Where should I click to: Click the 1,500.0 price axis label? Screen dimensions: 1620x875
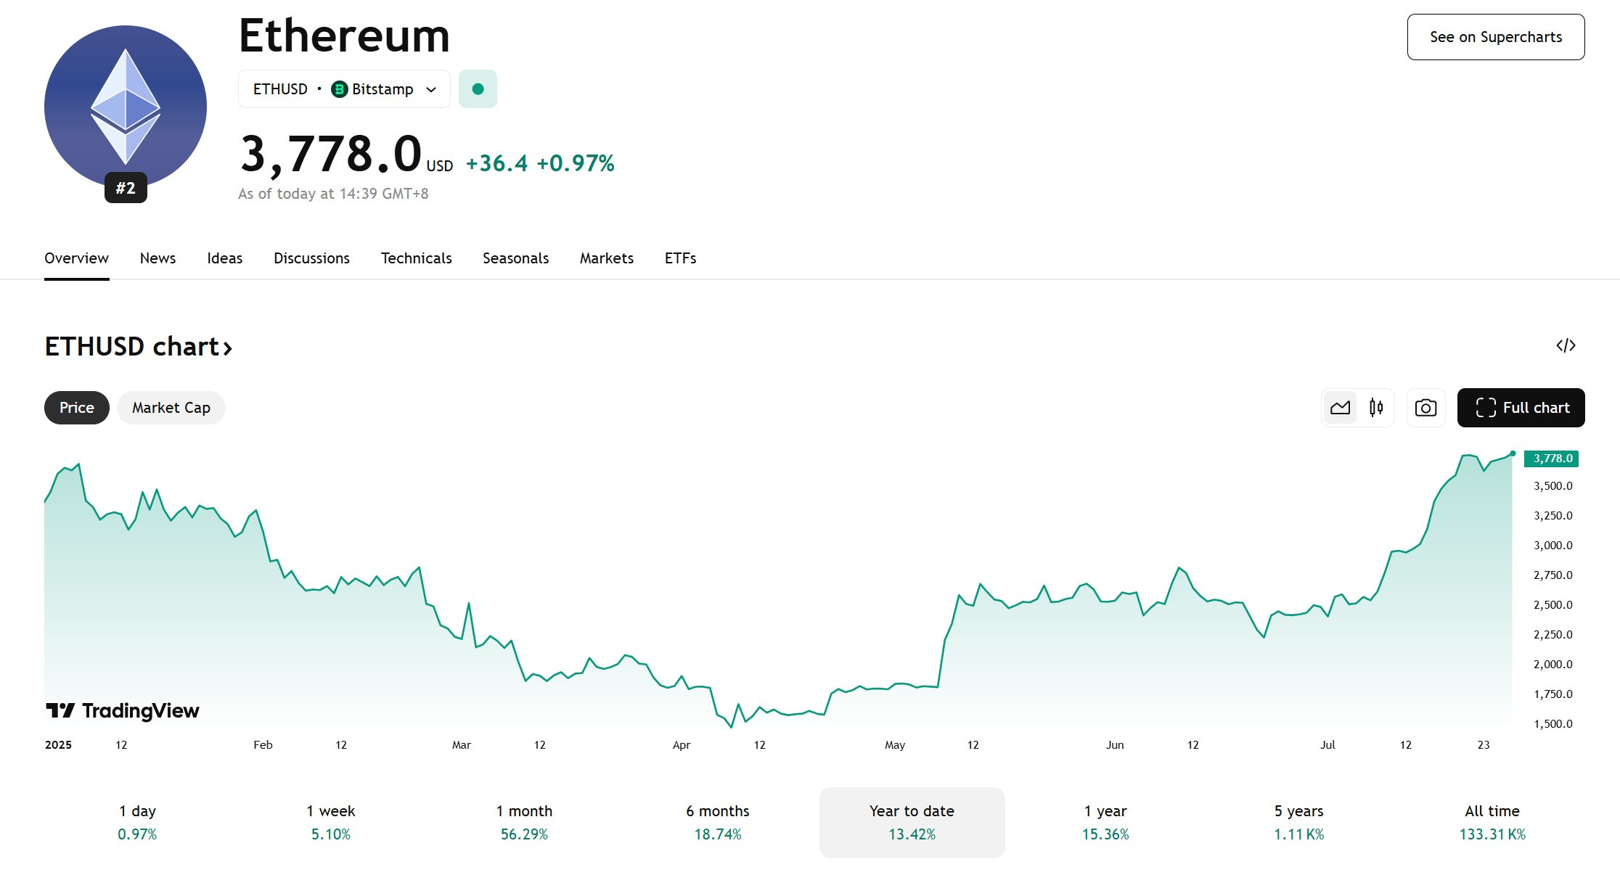(x=1552, y=724)
